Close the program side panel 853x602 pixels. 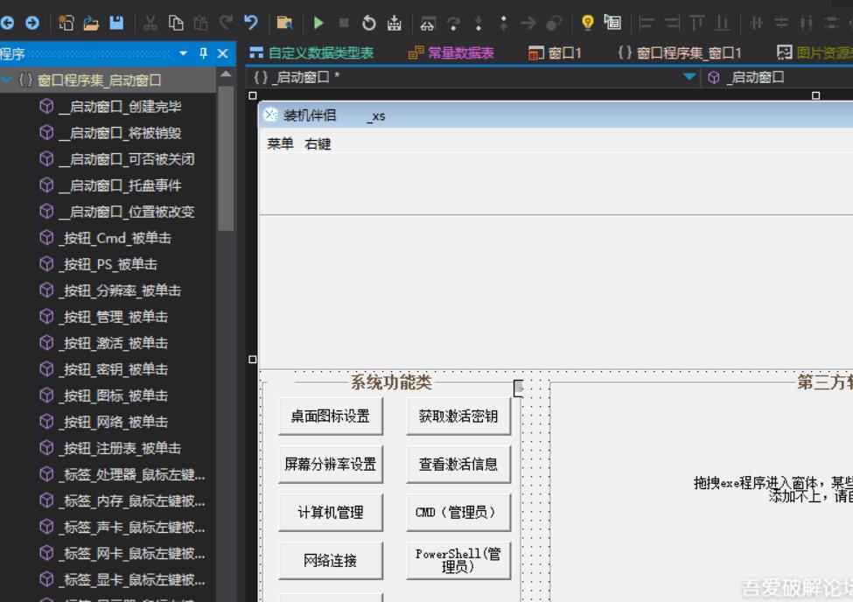click(x=222, y=53)
